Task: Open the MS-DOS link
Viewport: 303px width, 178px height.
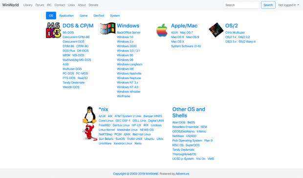Action: 78,55
